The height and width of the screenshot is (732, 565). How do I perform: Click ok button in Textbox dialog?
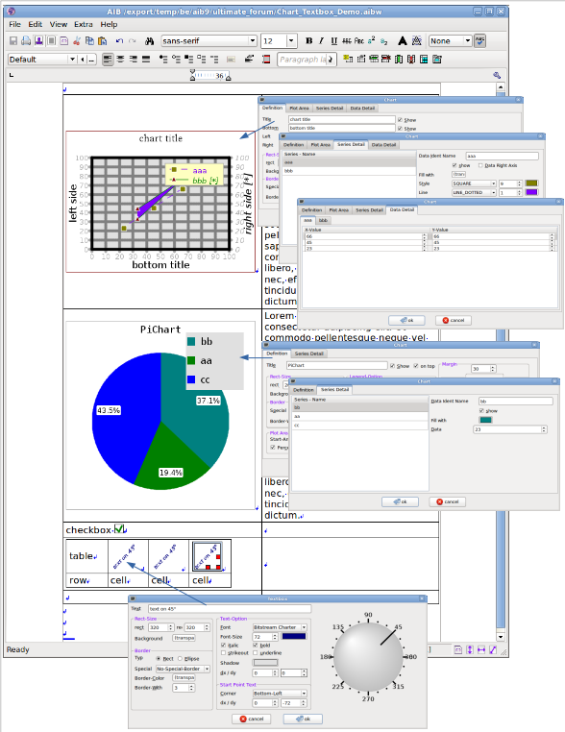[304, 719]
